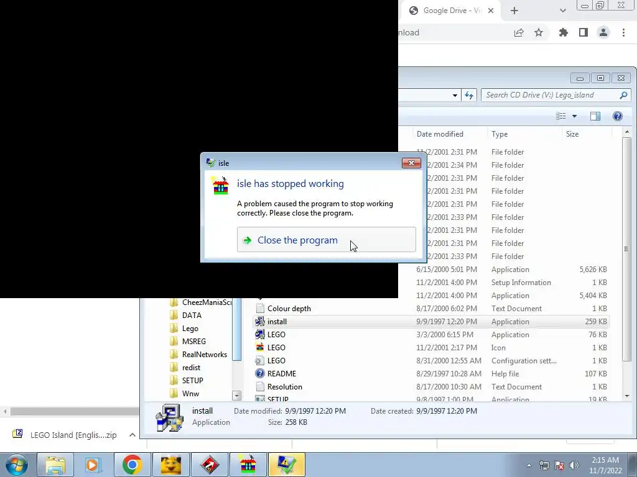
Task: Launch Windows Media Player from the taskbar
Action: tap(93, 465)
